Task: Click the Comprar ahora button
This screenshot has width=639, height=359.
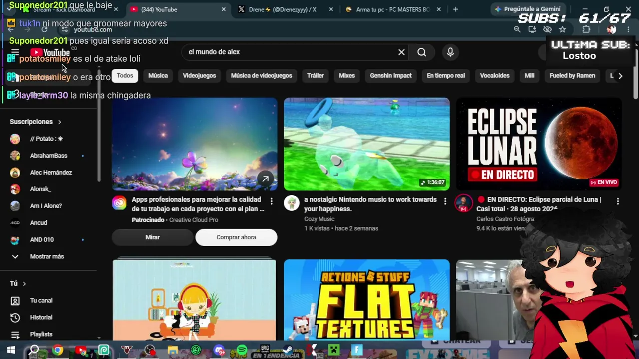Action: click(x=236, y=237)
